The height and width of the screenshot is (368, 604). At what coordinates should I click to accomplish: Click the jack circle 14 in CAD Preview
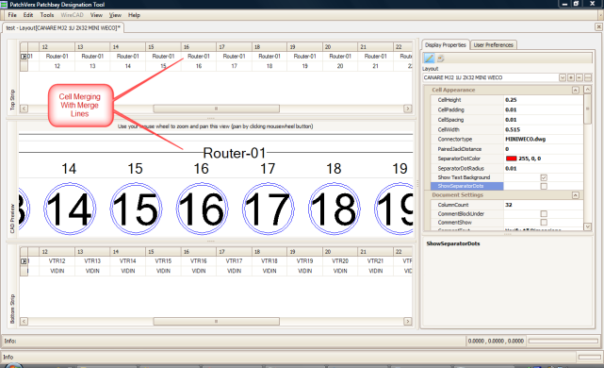pyautogui.click(x=70, y=209)
